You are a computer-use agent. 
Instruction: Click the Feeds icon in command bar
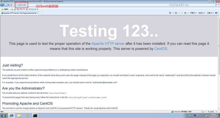[176, 13]
